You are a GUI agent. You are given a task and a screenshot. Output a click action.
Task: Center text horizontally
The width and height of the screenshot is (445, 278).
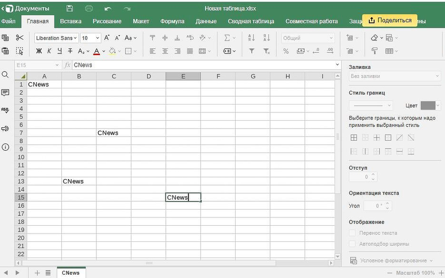tap(165, 51)
